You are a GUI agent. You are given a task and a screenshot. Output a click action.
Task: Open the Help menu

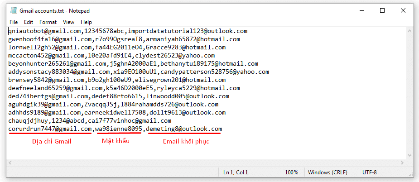[87, 22]
